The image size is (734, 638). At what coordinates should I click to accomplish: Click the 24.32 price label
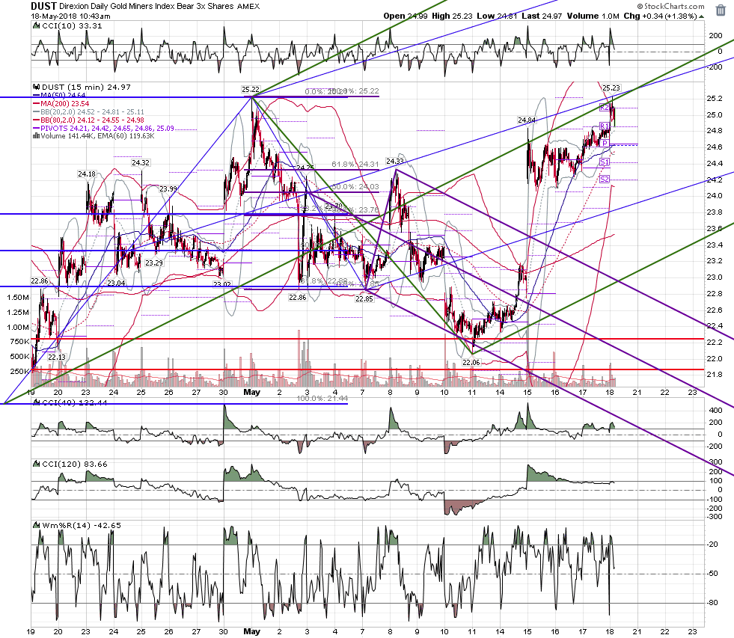[x=141, y=163]
